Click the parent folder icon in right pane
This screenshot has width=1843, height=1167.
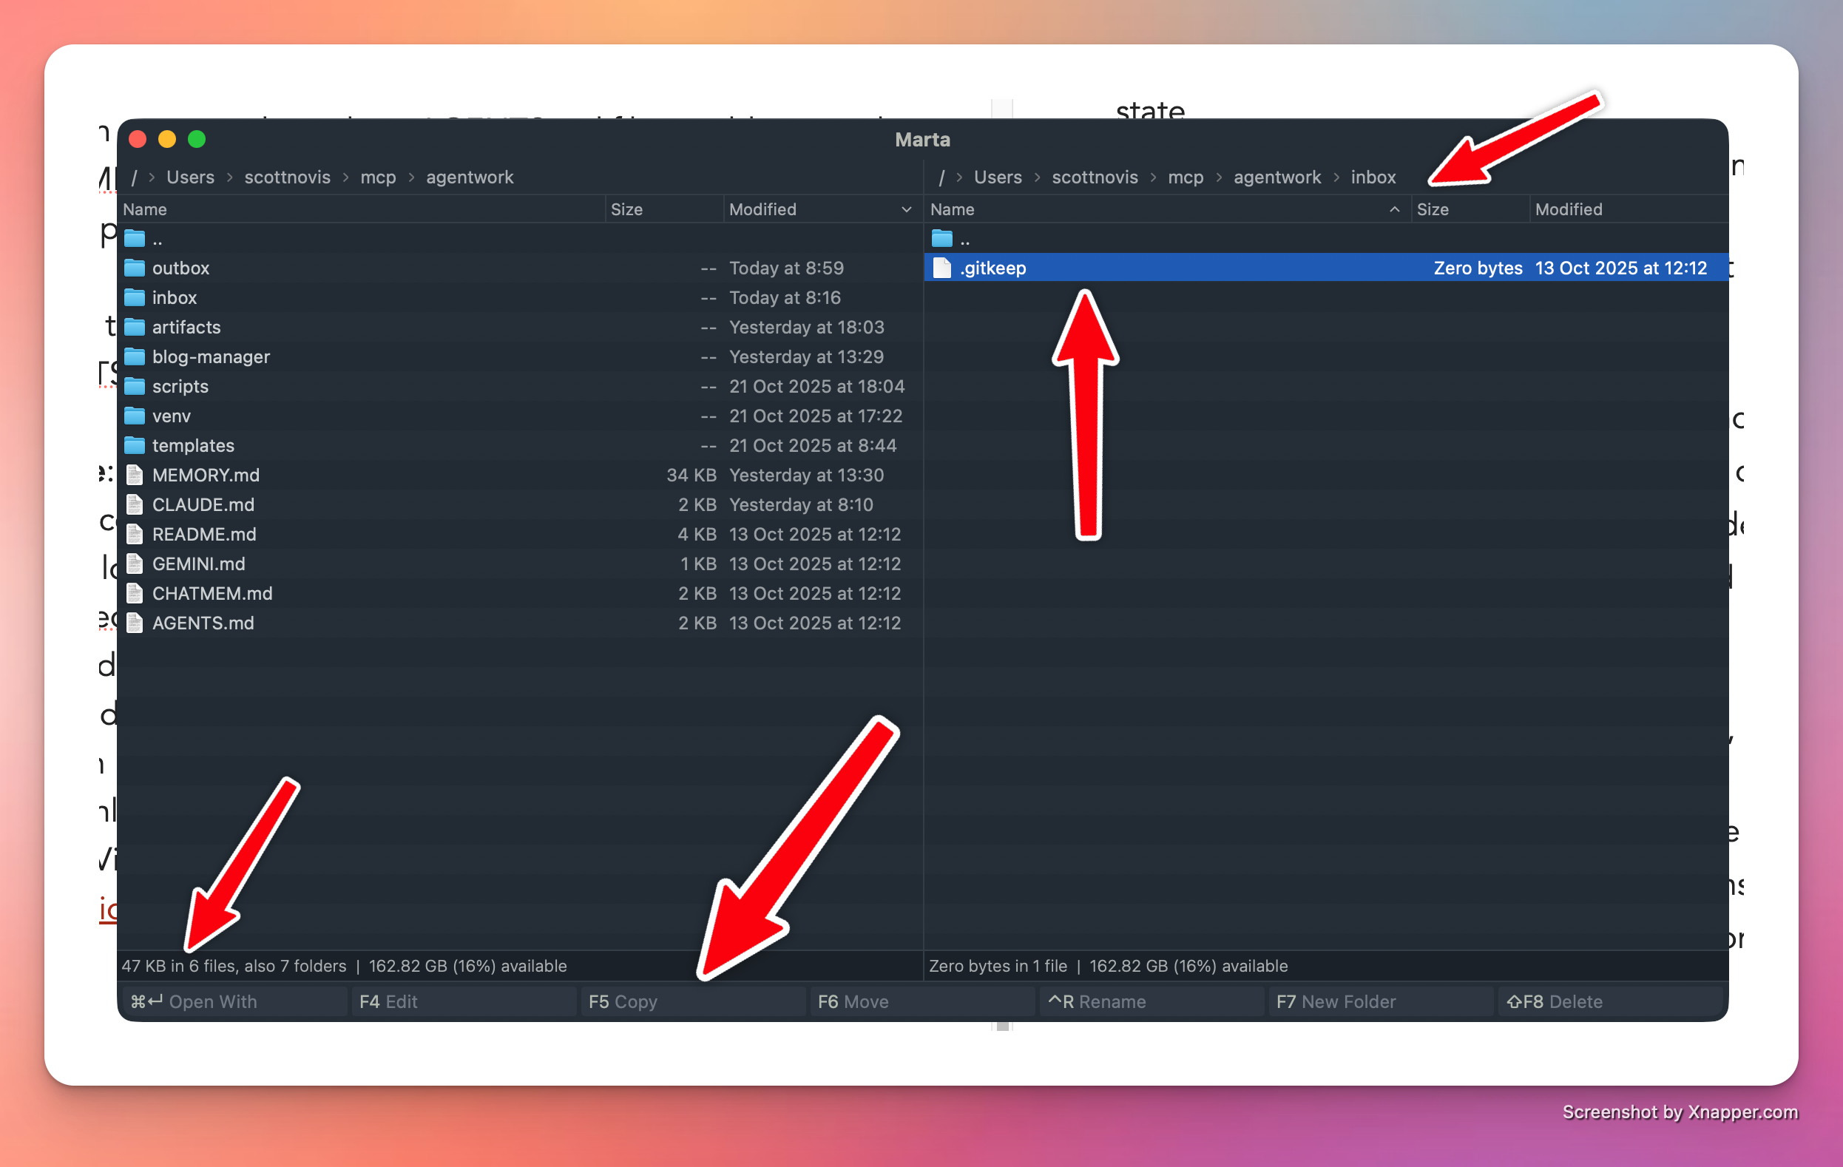click(942, 239)
